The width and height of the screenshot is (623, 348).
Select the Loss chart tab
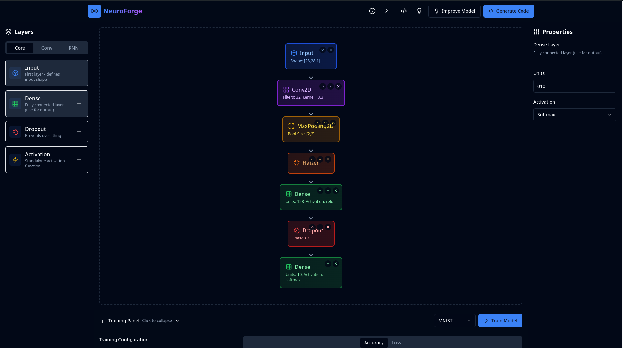tap(396, 343)
